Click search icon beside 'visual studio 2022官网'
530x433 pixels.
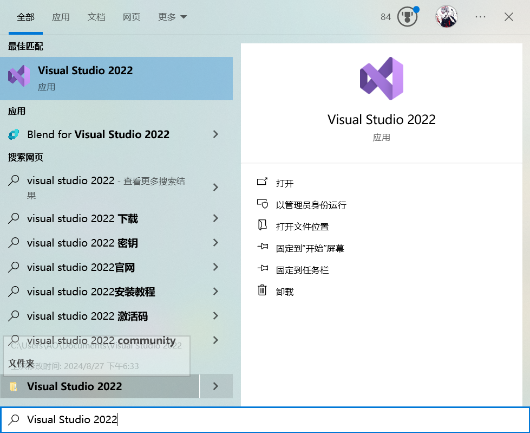[14, 267]
